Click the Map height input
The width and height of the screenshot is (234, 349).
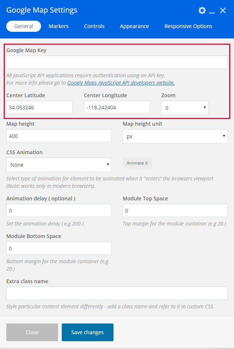[x=59, y=136]
